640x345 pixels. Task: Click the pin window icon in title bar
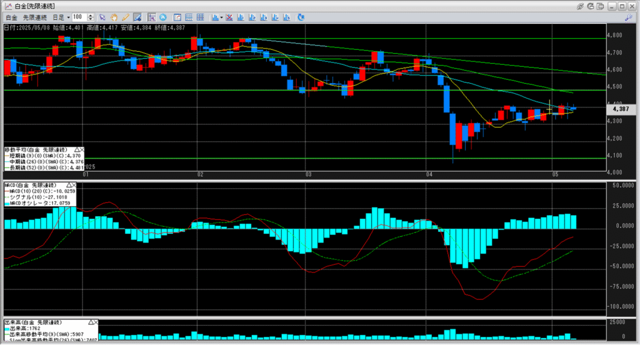[x=580, y=6]
